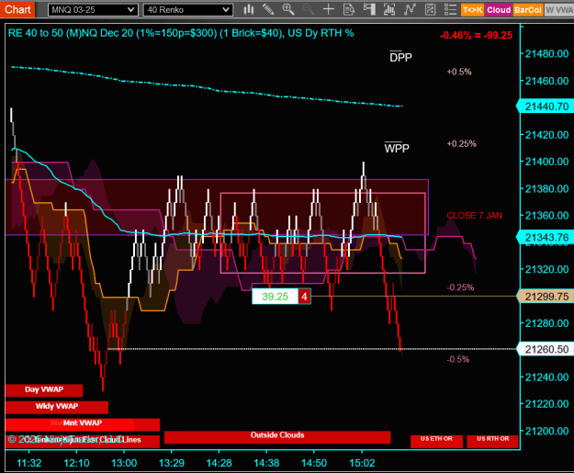Click the Wkly VWAP red label
Image resolution: width=574 pixels, height=473 pixels.
57,407
